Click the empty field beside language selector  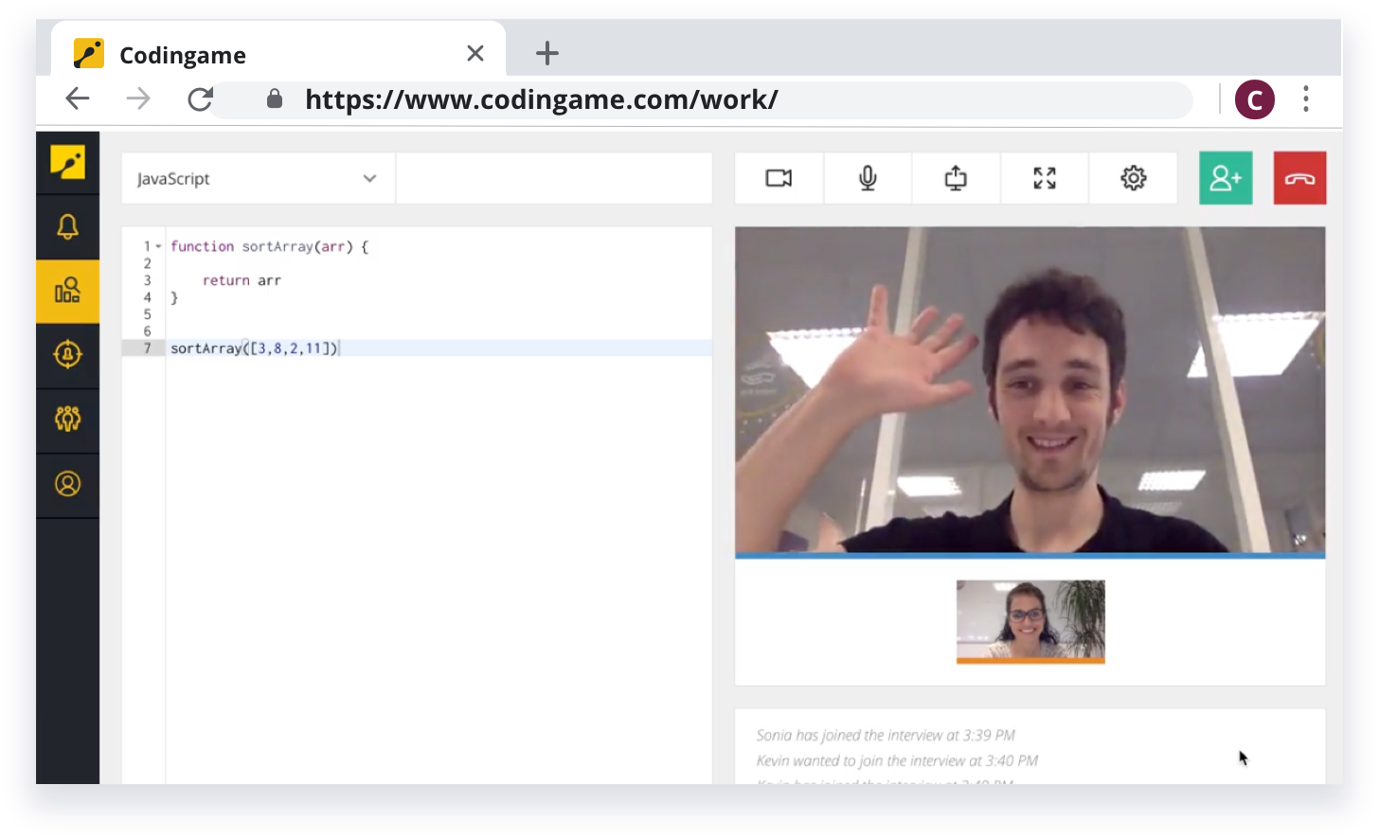[x=554, y=178]
